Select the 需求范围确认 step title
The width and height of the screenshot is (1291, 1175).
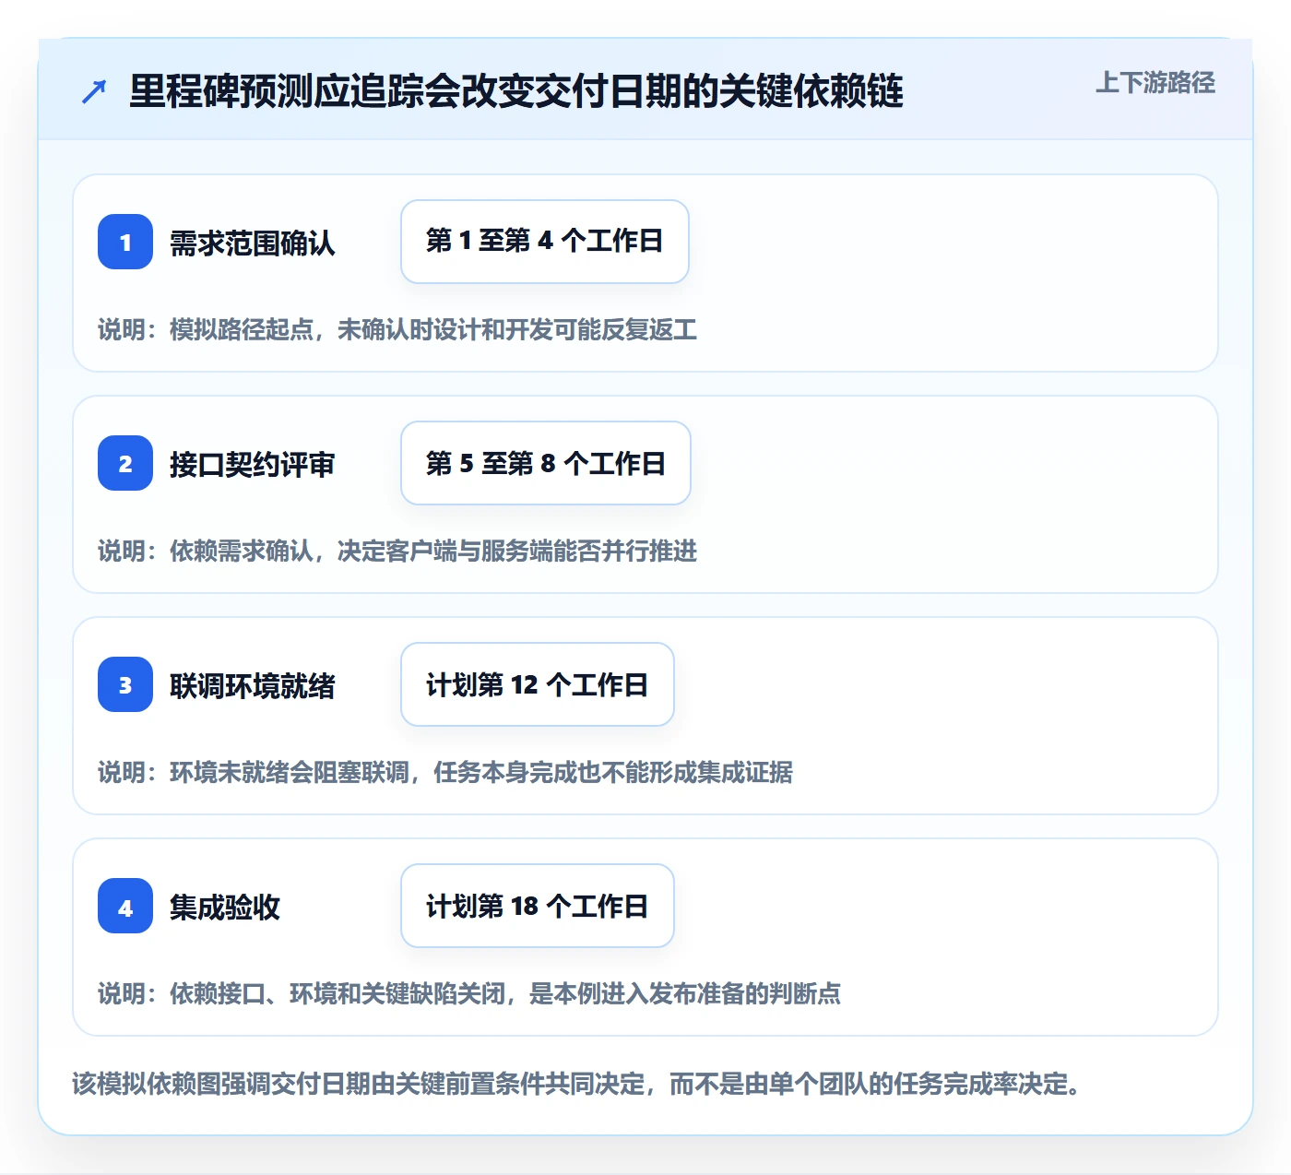(x=253, y=243)
